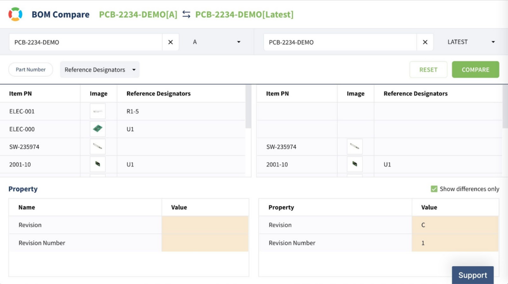Viewport: 508px width, 284px height.
Task: Clear the left PCB-2234-DEMO field
Action: (171, 42)
